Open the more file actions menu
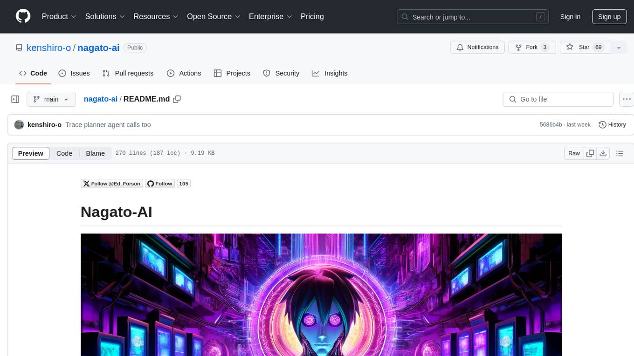Viewport: 634px width, 356px height. coord(627,99)
